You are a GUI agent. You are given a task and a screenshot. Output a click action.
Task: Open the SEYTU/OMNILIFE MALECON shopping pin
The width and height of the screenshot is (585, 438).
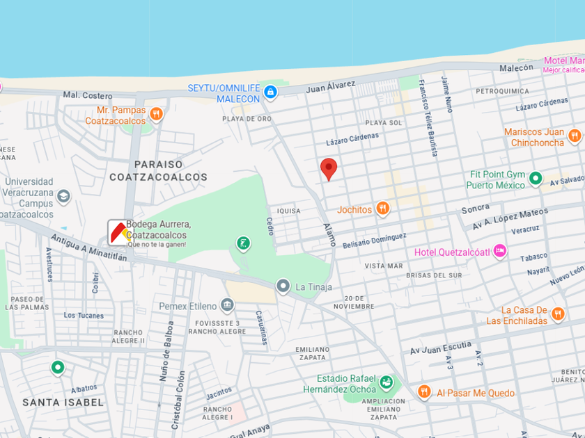pyautogui.click(x=270, y=92)
